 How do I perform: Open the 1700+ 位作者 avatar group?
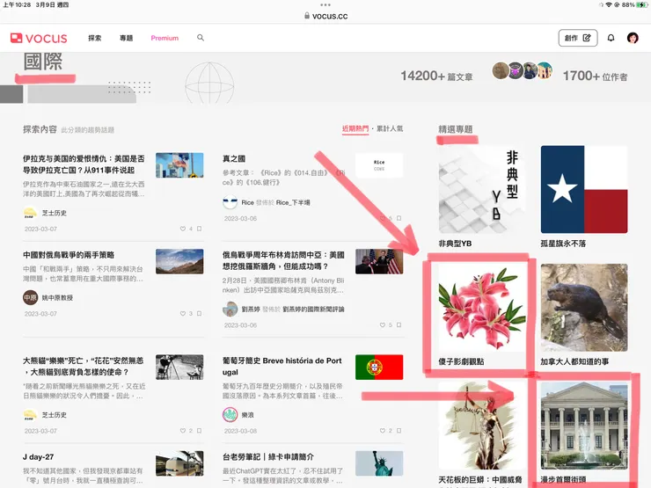(523, 71)
